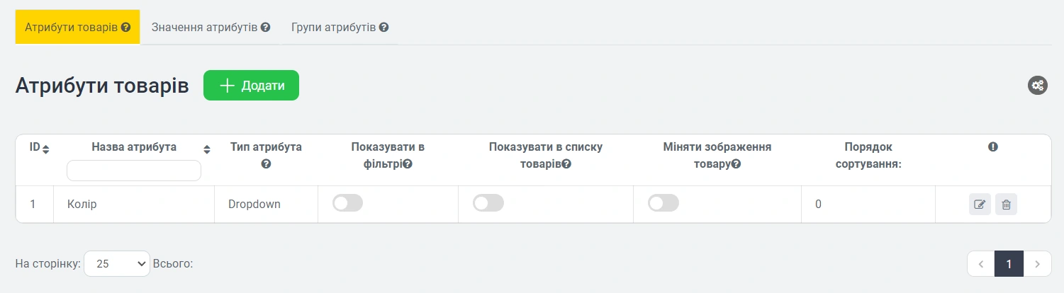The width and height of the screenshot is (1064, 293).
Task: Open the Групи атрибутів tab
Action: pos(340,28)
